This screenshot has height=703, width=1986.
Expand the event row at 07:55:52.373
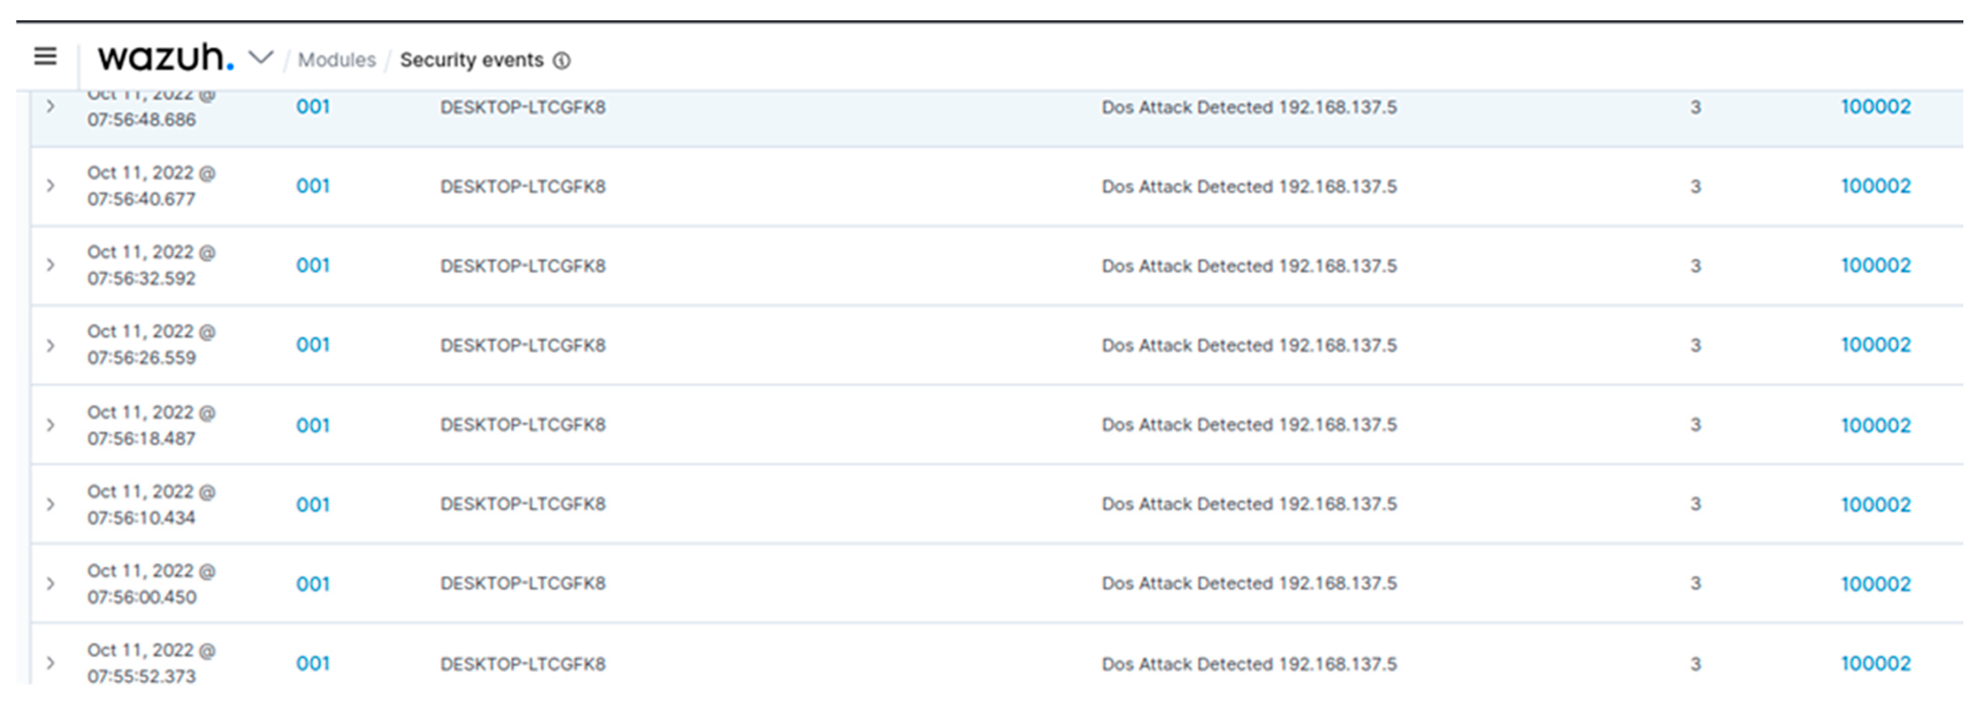pyautogui.click(x=51, y=663)
